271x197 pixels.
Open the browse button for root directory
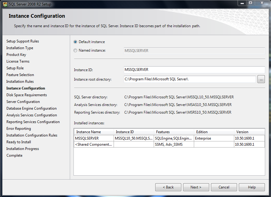coord(261,79)
